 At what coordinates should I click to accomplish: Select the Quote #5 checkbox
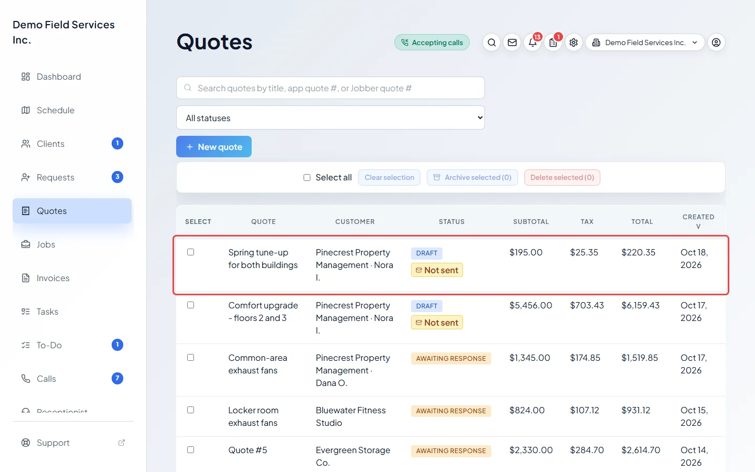click(x=191, y=450)
